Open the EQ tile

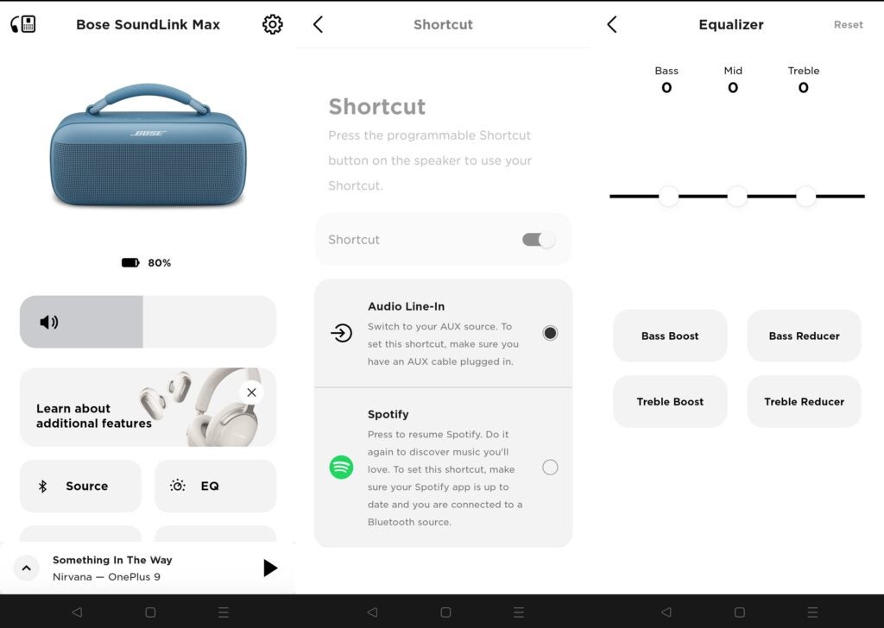click(x=215, y=486)
